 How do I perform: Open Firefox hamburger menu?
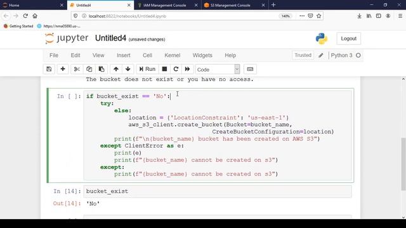click(400, 16)
